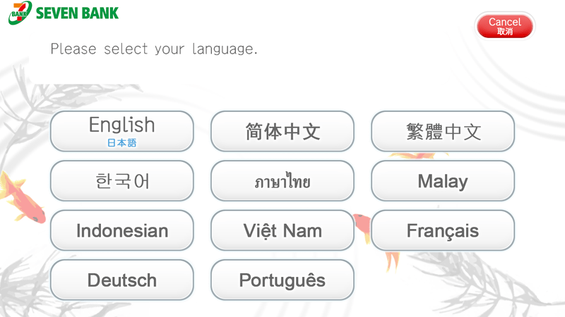The height and width of the screenshot is (317, 565).
Task: Choose 简体中文 Simplified Chinese
Action: tap(282, 132)
